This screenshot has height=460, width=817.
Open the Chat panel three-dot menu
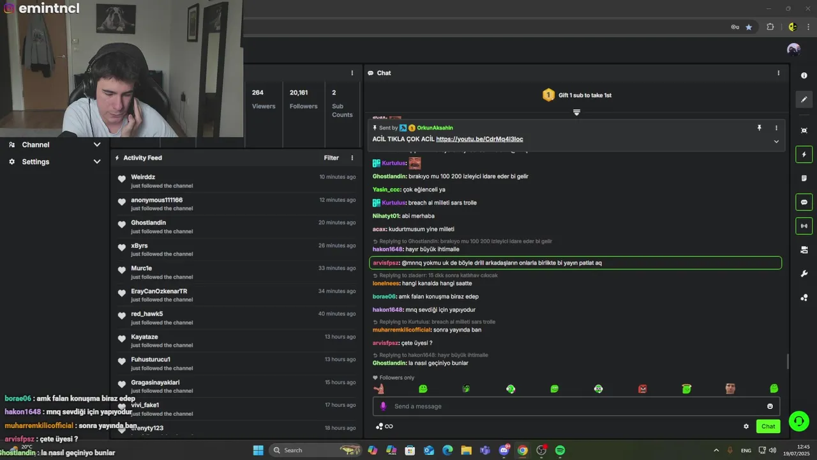point(778,73)
